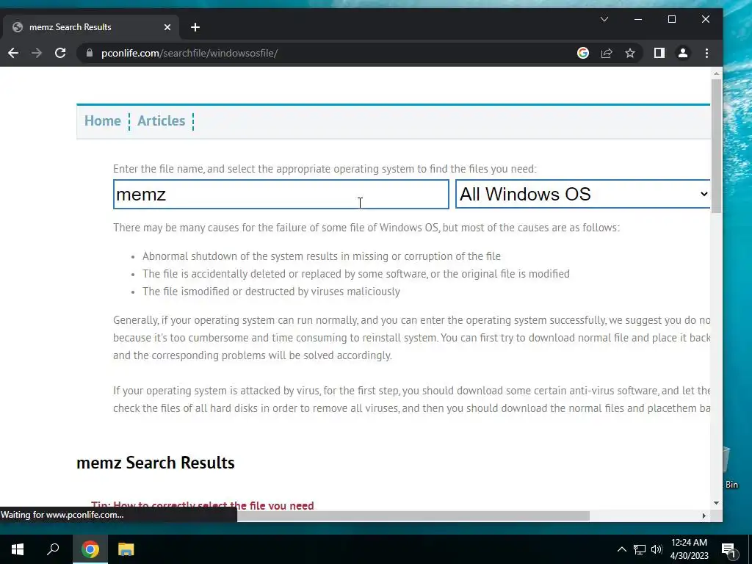
Task: Click the vertical scrollbar thumb
Action: (x=716, y=146)
